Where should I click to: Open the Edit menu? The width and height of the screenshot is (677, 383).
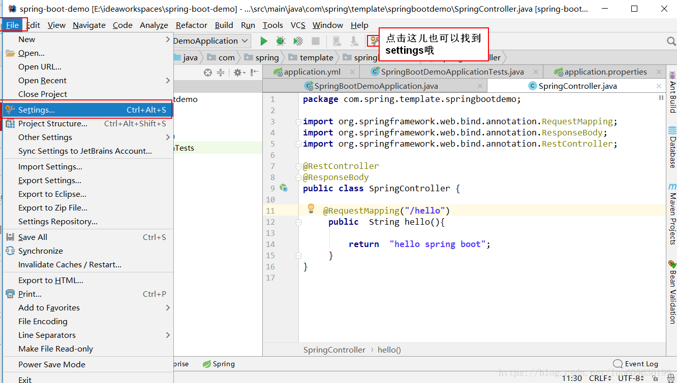point(33,25)
